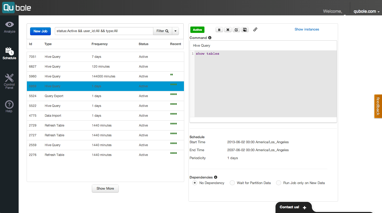Click the Type column header
Image resolution: width=382 pixels, height=213 pixels.
coord(48,44)
